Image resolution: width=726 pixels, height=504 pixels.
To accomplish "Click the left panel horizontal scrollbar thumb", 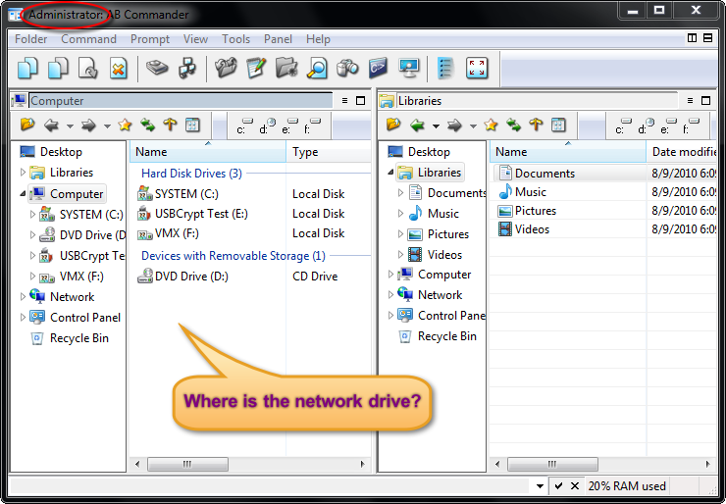I will click(x=187, y=464).
